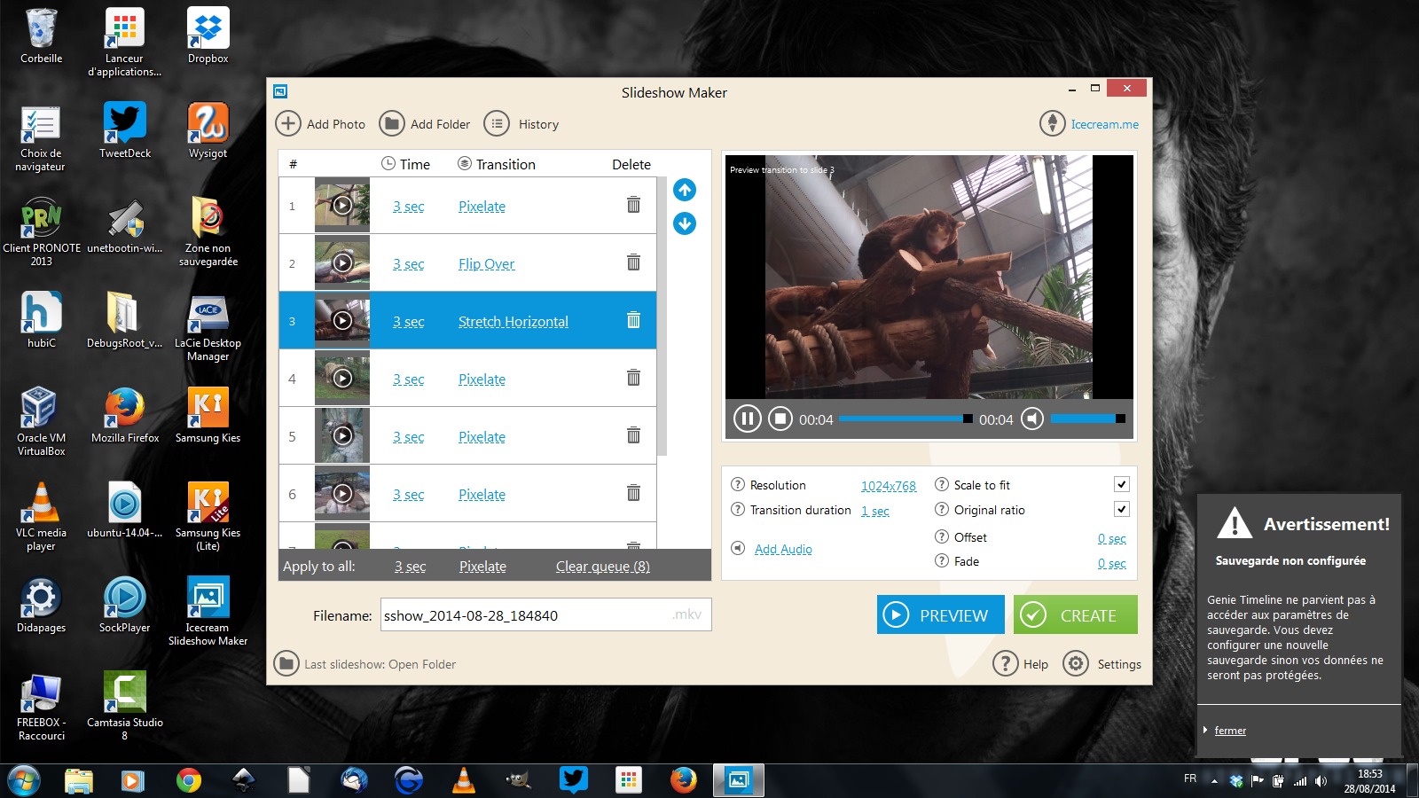This screenshot has width=1419, height=798.
Task: Pause the preview playback
Action: pos(747,419)
